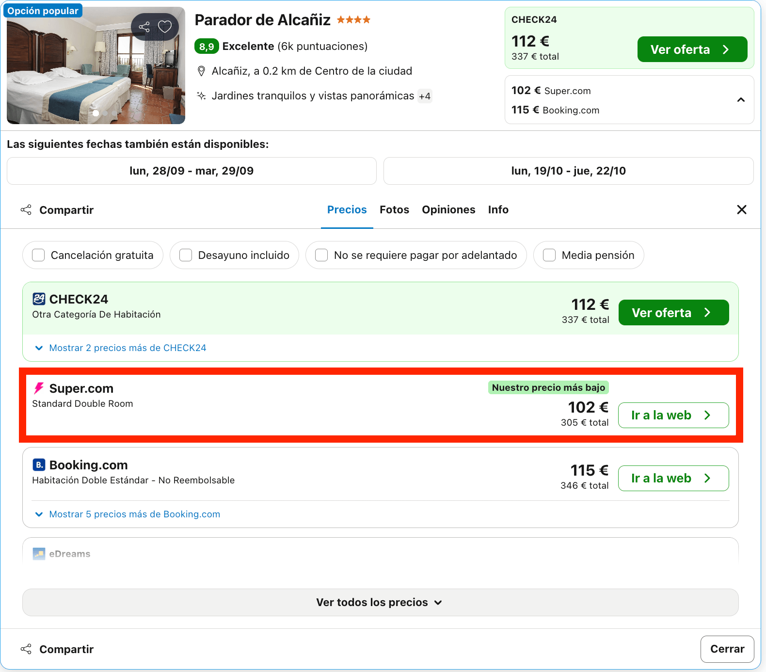Click Ir a la web for Booking.com

(673, 478)
